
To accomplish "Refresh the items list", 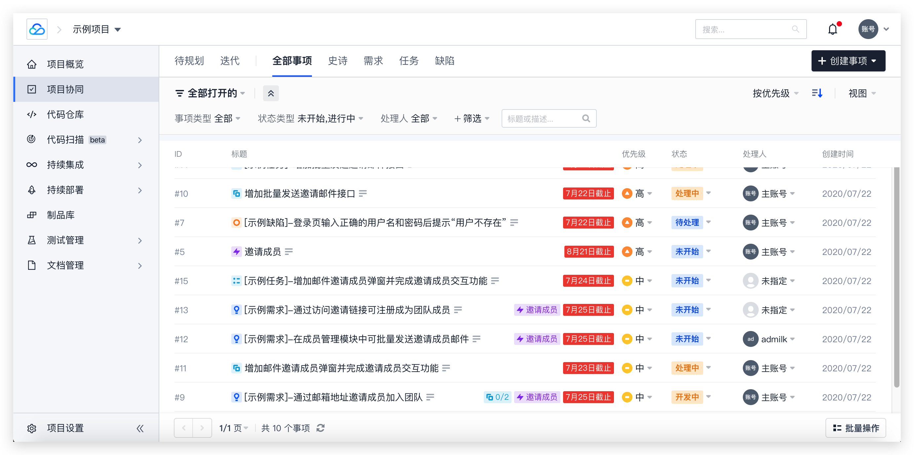I will (321, 428).
